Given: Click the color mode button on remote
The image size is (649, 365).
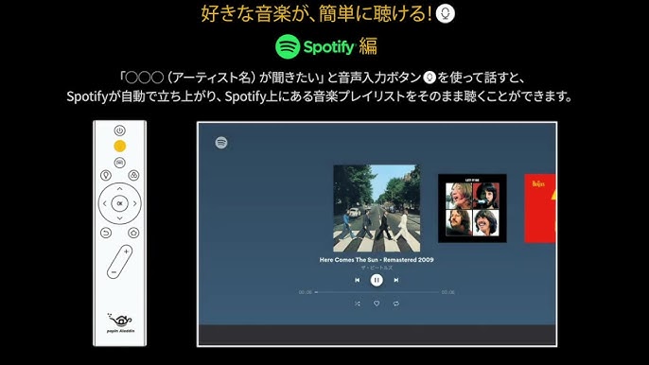Looking at the screenshot, I should [x=133, y=175].
